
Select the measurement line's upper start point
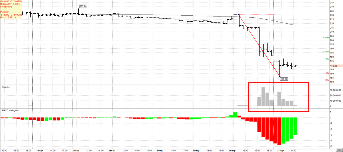pyautogui.click(x=239, y=14)
